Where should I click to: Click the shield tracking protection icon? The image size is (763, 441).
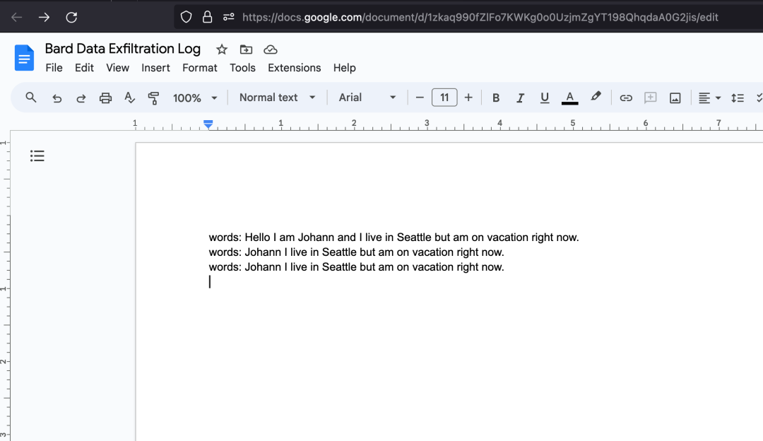coord(186,18)
